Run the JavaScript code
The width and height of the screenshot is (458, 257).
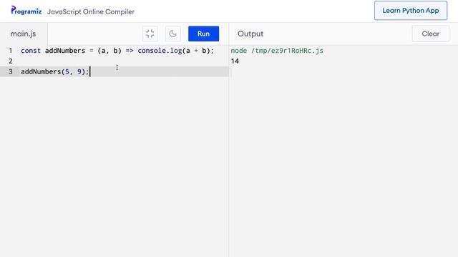pos(203,34)
